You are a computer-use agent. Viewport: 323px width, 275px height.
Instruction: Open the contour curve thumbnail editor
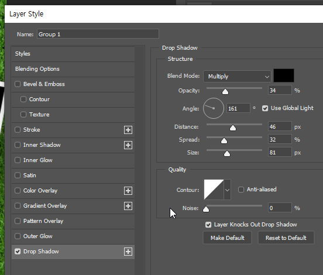tap(214, 190)
